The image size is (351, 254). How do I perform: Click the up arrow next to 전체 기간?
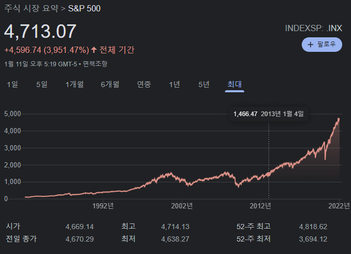(94, 50)
